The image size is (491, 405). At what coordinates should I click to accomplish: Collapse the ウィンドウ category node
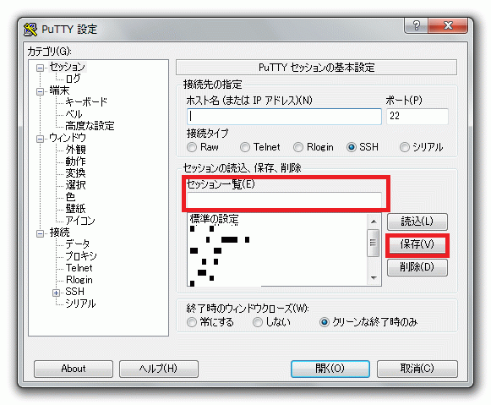40,139
